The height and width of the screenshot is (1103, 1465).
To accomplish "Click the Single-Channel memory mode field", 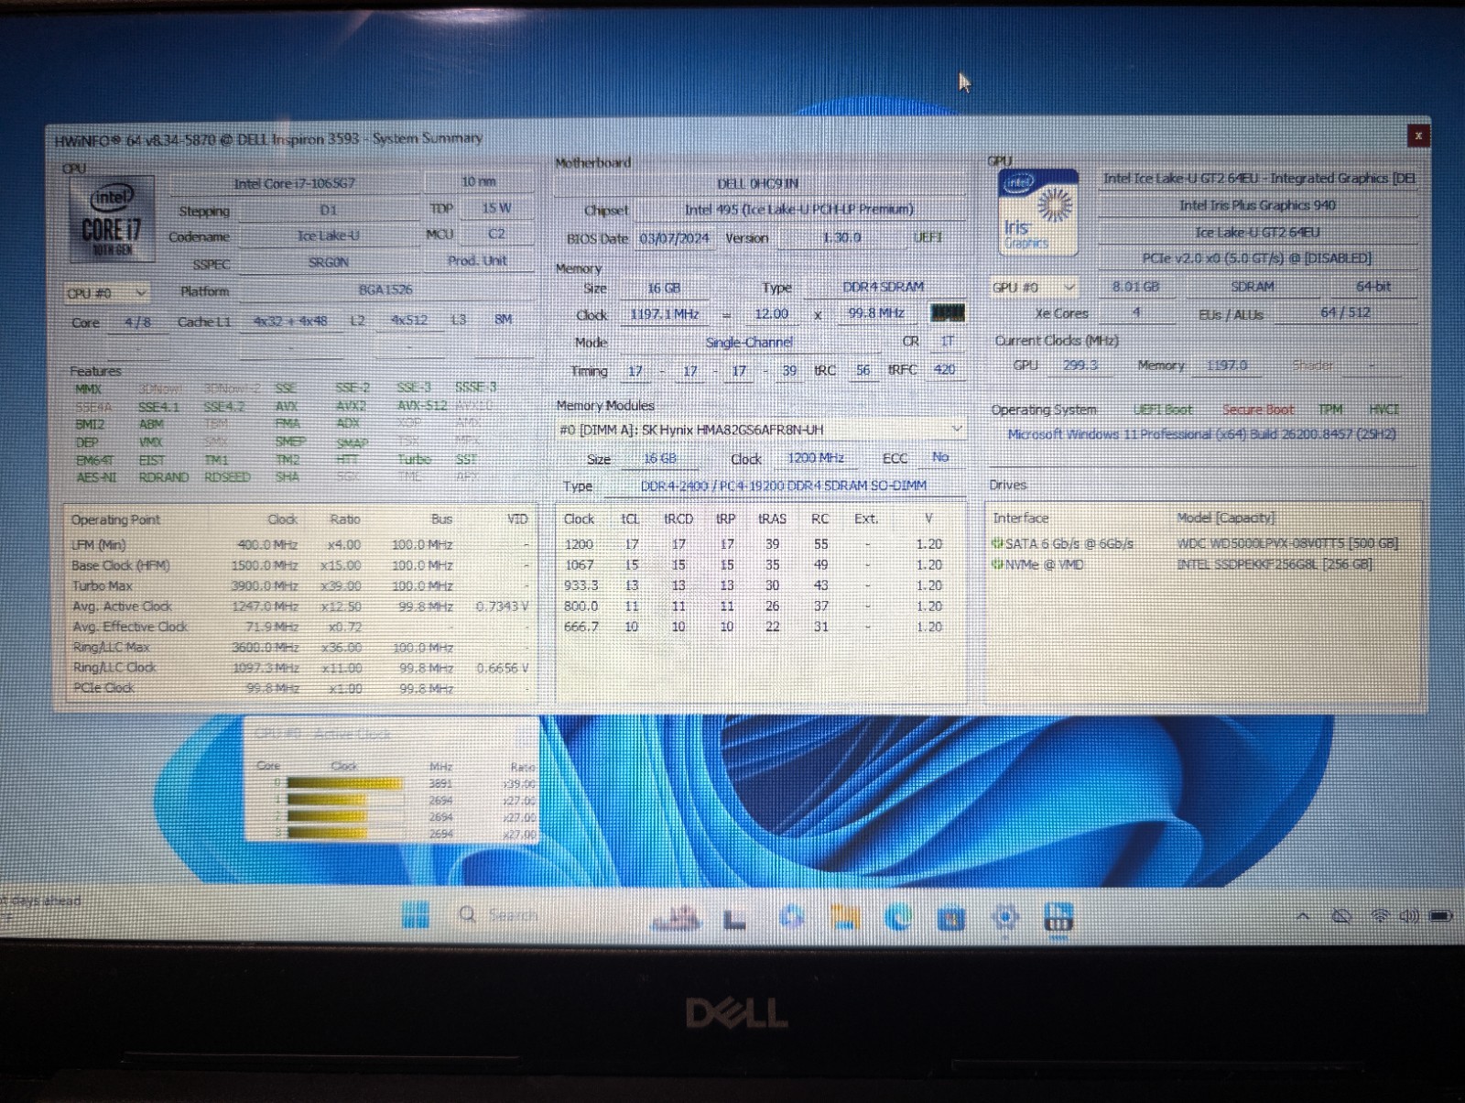I will [749, 342].
